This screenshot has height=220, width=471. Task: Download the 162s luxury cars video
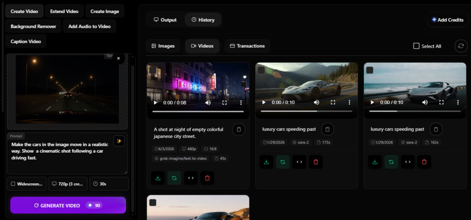point(375,162)
